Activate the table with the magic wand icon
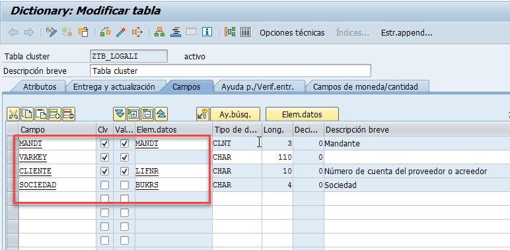 tap(122, 32)
